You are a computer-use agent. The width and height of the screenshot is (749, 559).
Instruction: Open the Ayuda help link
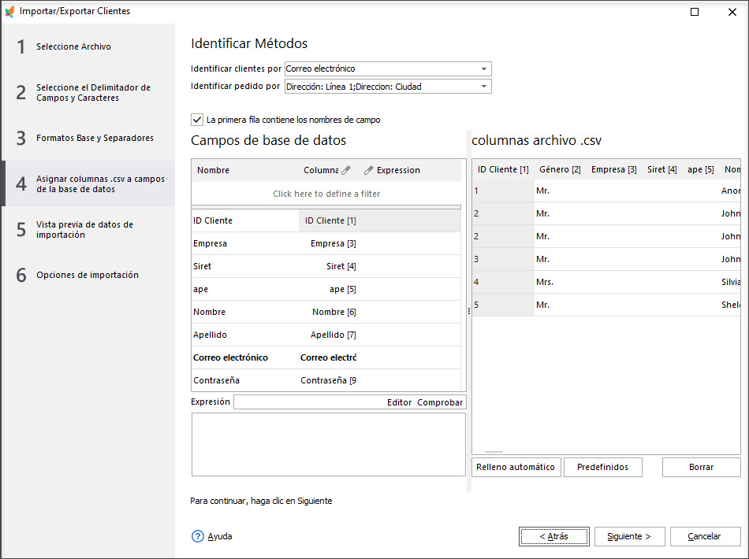(x=220, y=536)
